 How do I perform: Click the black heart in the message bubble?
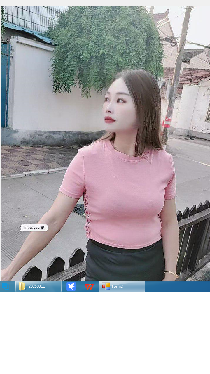(x=42, y=228)
